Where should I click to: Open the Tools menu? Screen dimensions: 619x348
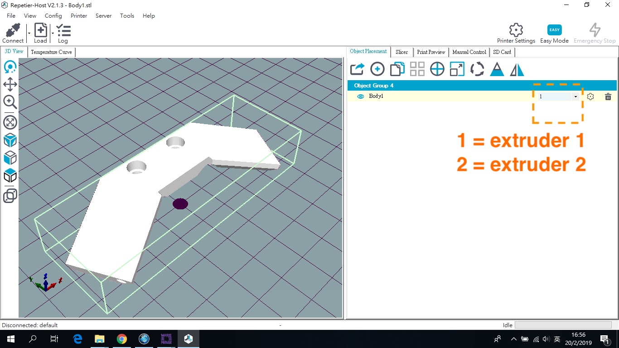(x=127, y=15)
